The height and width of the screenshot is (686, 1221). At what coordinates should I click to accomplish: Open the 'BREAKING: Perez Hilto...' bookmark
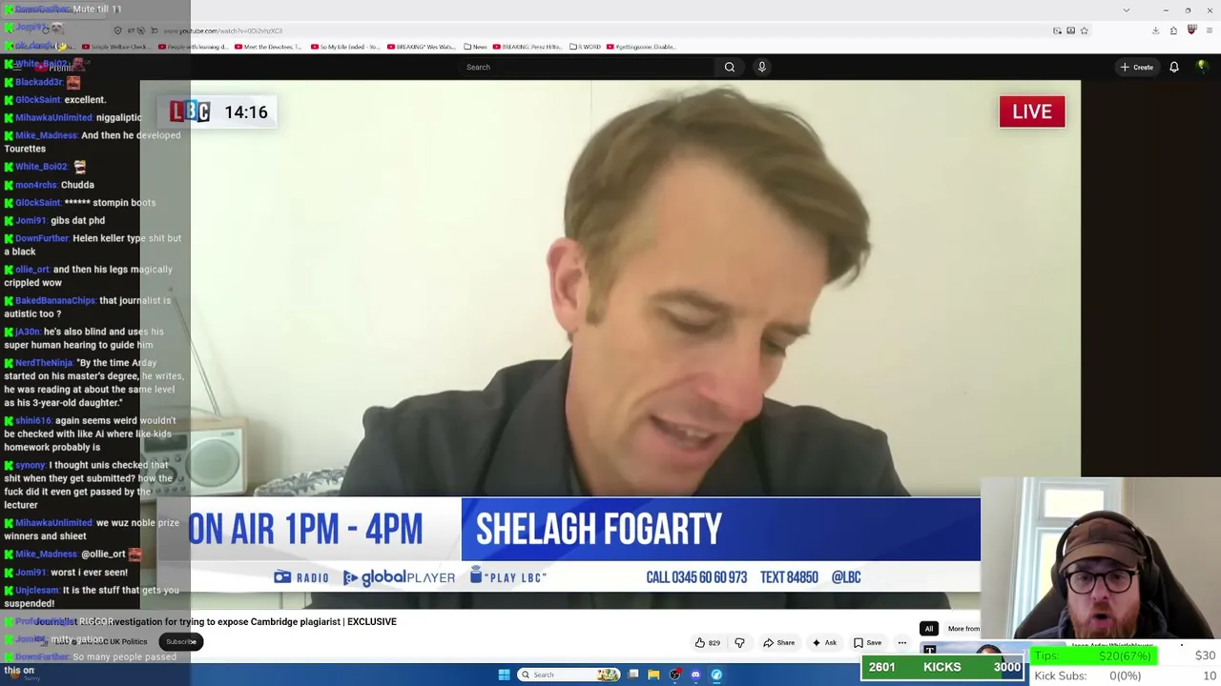tap(529, 47)
